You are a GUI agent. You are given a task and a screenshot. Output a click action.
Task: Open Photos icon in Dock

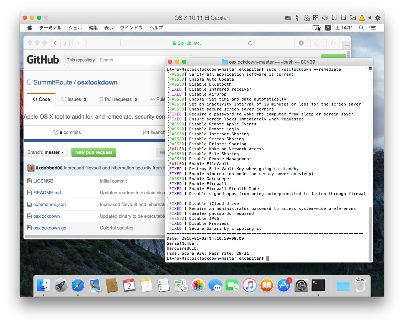[198, 285]
